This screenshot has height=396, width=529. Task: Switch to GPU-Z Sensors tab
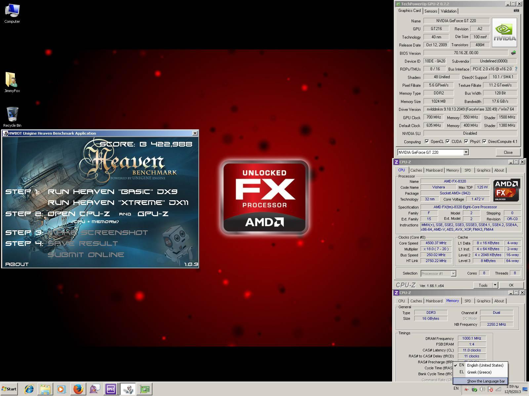point(431,11)
